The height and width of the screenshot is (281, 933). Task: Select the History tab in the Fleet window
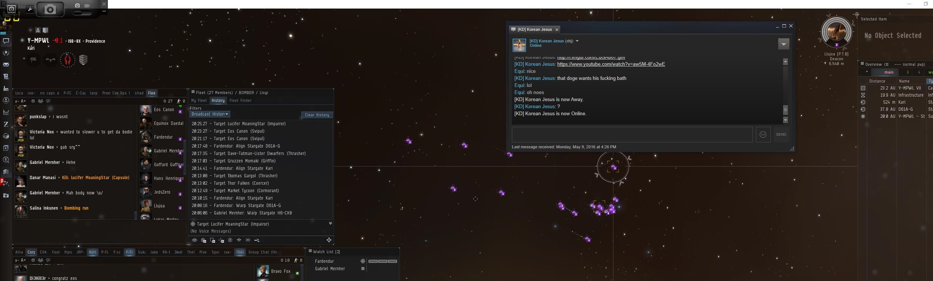coord(218,100)
